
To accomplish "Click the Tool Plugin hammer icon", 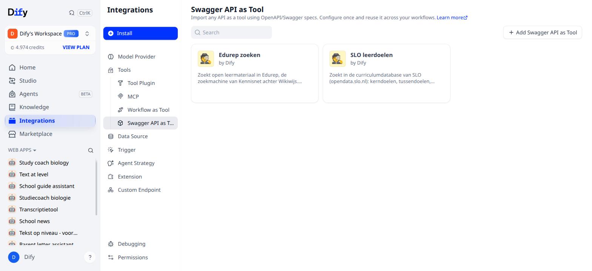I will (120, 83).
